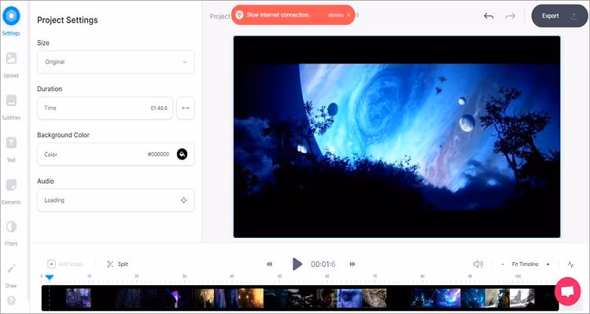The image size is (590, 314).
Task: Click the blue timeline playhead marker
Action: coord(50,278)
